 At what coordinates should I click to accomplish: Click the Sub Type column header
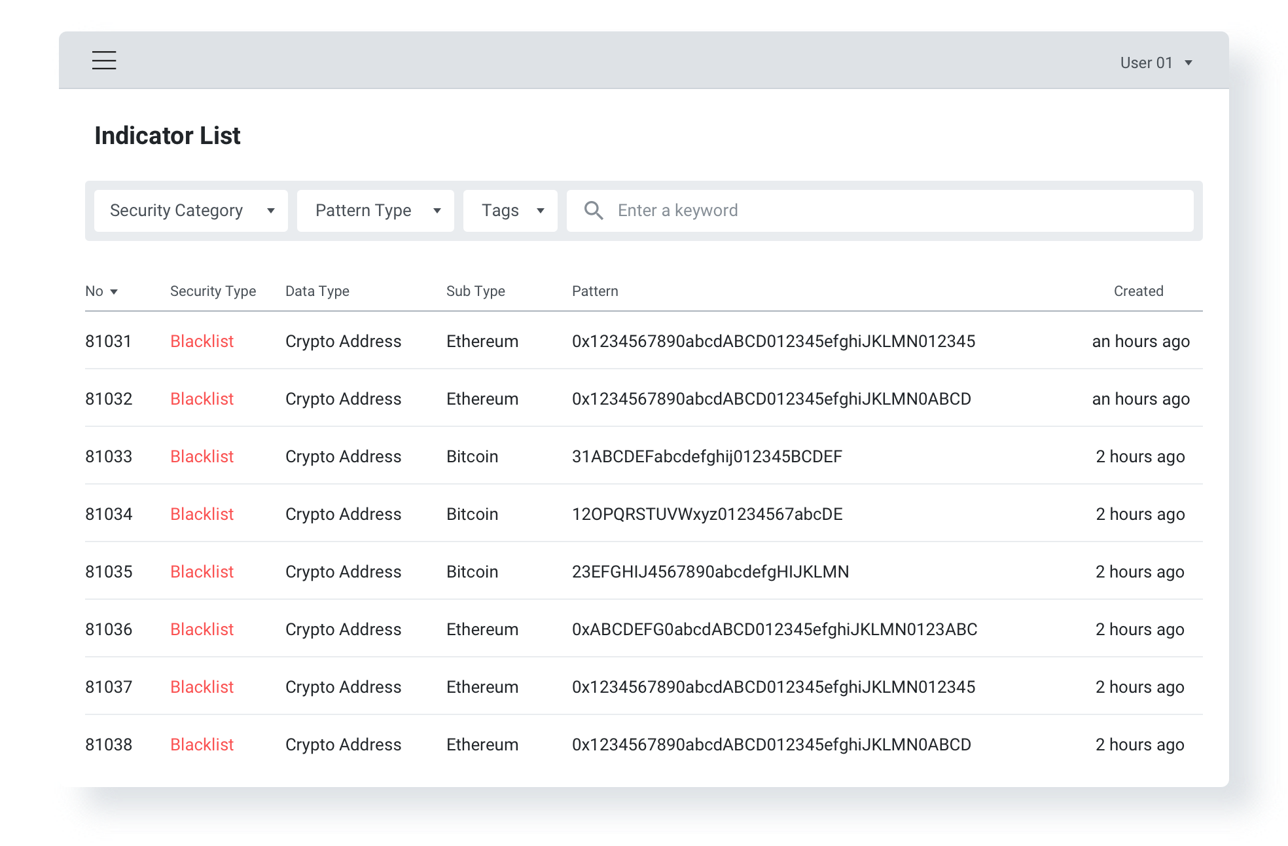[476, 291]
